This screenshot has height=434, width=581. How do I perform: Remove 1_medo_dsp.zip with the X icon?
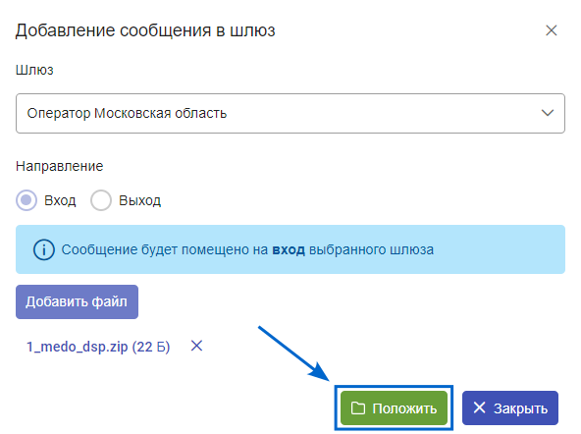pos(196,347)
